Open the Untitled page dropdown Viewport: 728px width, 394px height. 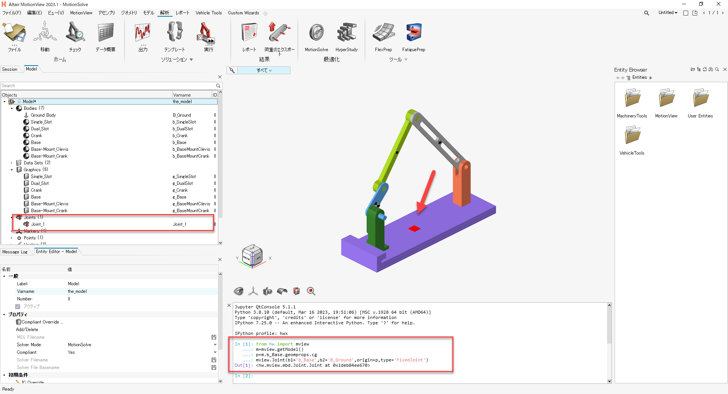(x=668, y=13)
